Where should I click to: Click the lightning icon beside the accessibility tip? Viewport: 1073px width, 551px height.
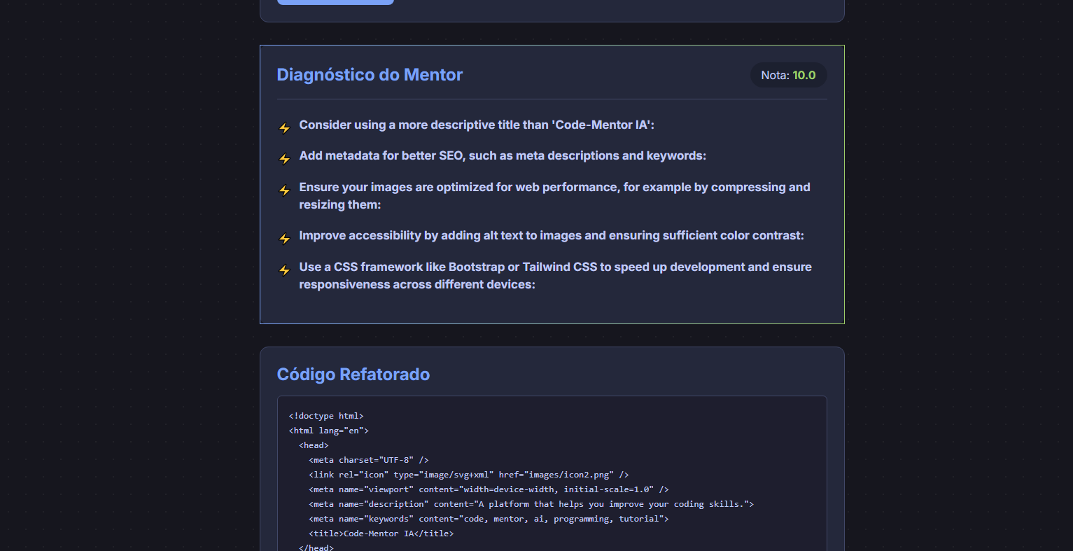pos(284,239)
